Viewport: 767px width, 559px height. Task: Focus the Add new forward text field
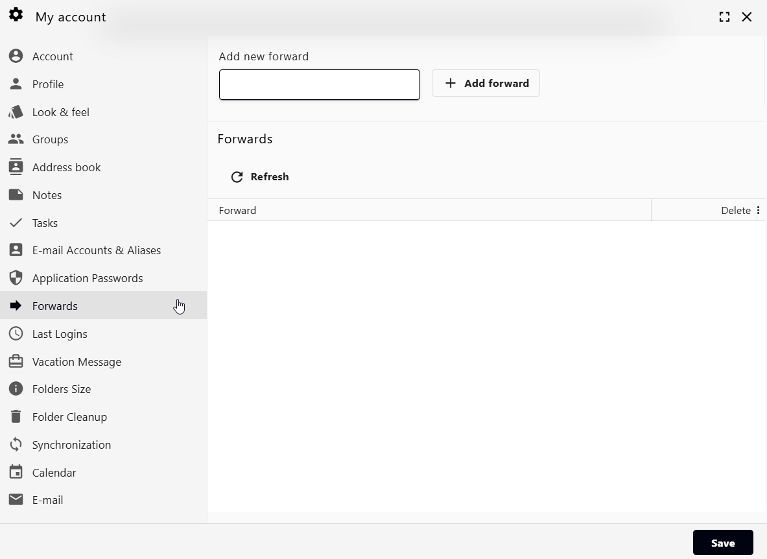tap(319, 85)
